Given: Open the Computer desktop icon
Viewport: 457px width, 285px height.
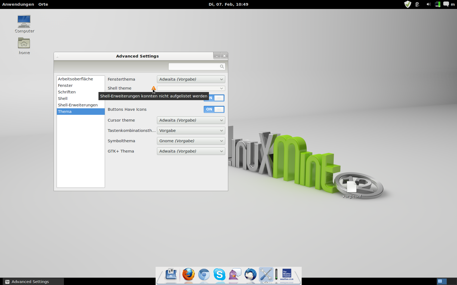Looking at the screenshot, I should (24, 24).
